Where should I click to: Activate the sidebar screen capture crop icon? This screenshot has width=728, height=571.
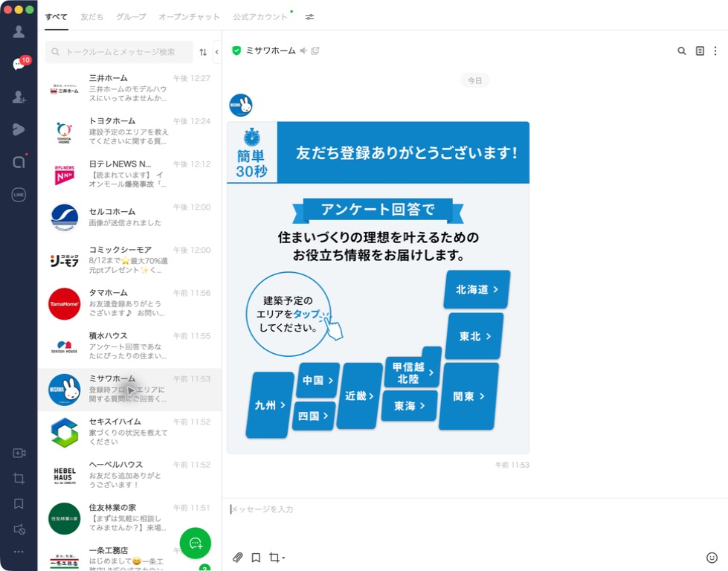pyautogui.click(x=19, y=478)
